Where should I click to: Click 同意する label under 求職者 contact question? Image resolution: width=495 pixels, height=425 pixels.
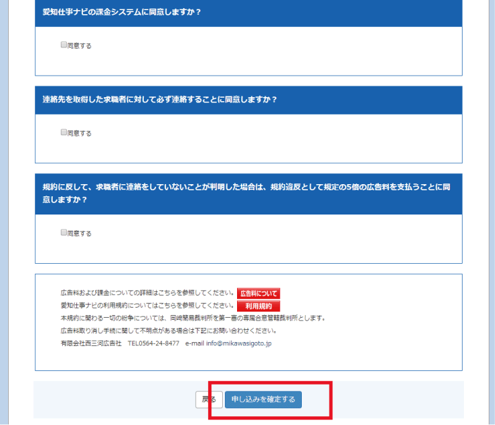click(x=80, y=133)
